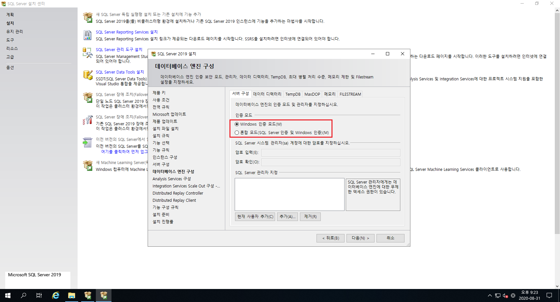This screenshot has height=302, width=560.
Task: Click the SQL Server Data Tools 설치 link
Action: (x=120, y=72)
